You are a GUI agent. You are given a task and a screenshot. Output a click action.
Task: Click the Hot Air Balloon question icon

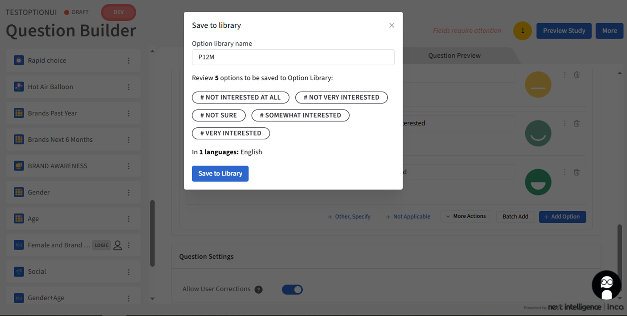19,87
